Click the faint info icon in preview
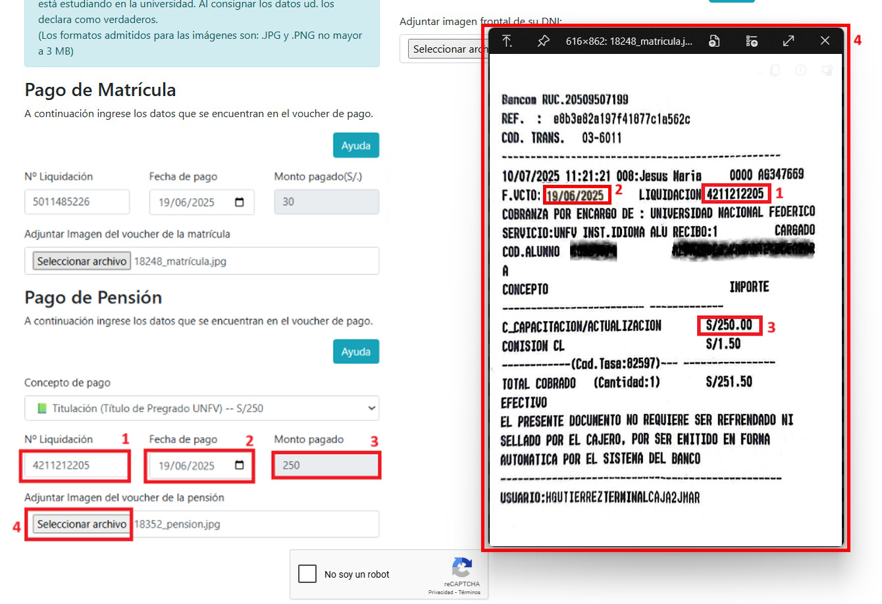Image resolution: width=882 pixels, height=604 pixels. (800, 70)
